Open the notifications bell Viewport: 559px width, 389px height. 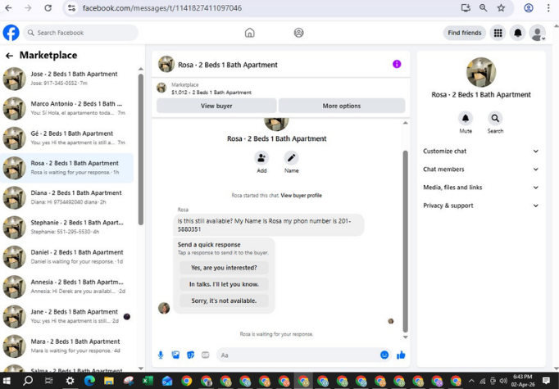518,33
